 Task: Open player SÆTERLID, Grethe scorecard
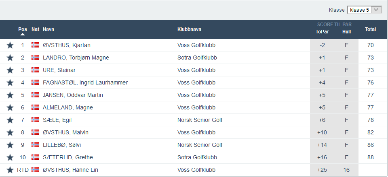(x=68, y=157)
